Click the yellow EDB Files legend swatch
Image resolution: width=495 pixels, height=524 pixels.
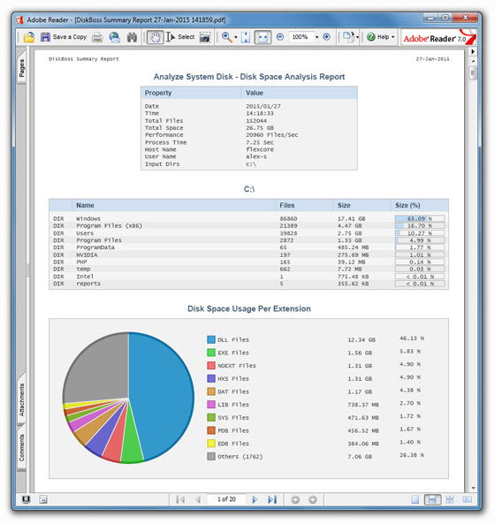[211, 444]
